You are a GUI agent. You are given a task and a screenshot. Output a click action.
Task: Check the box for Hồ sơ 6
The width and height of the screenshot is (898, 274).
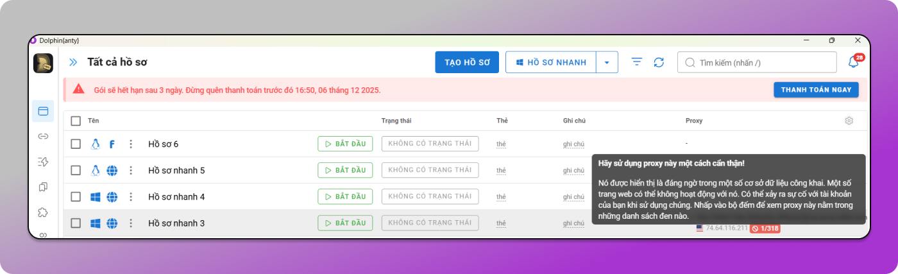76,144
